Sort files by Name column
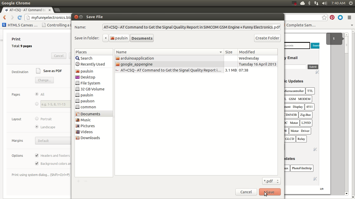Viewport: 355px width, 199px height. click(x=169, y=52)
